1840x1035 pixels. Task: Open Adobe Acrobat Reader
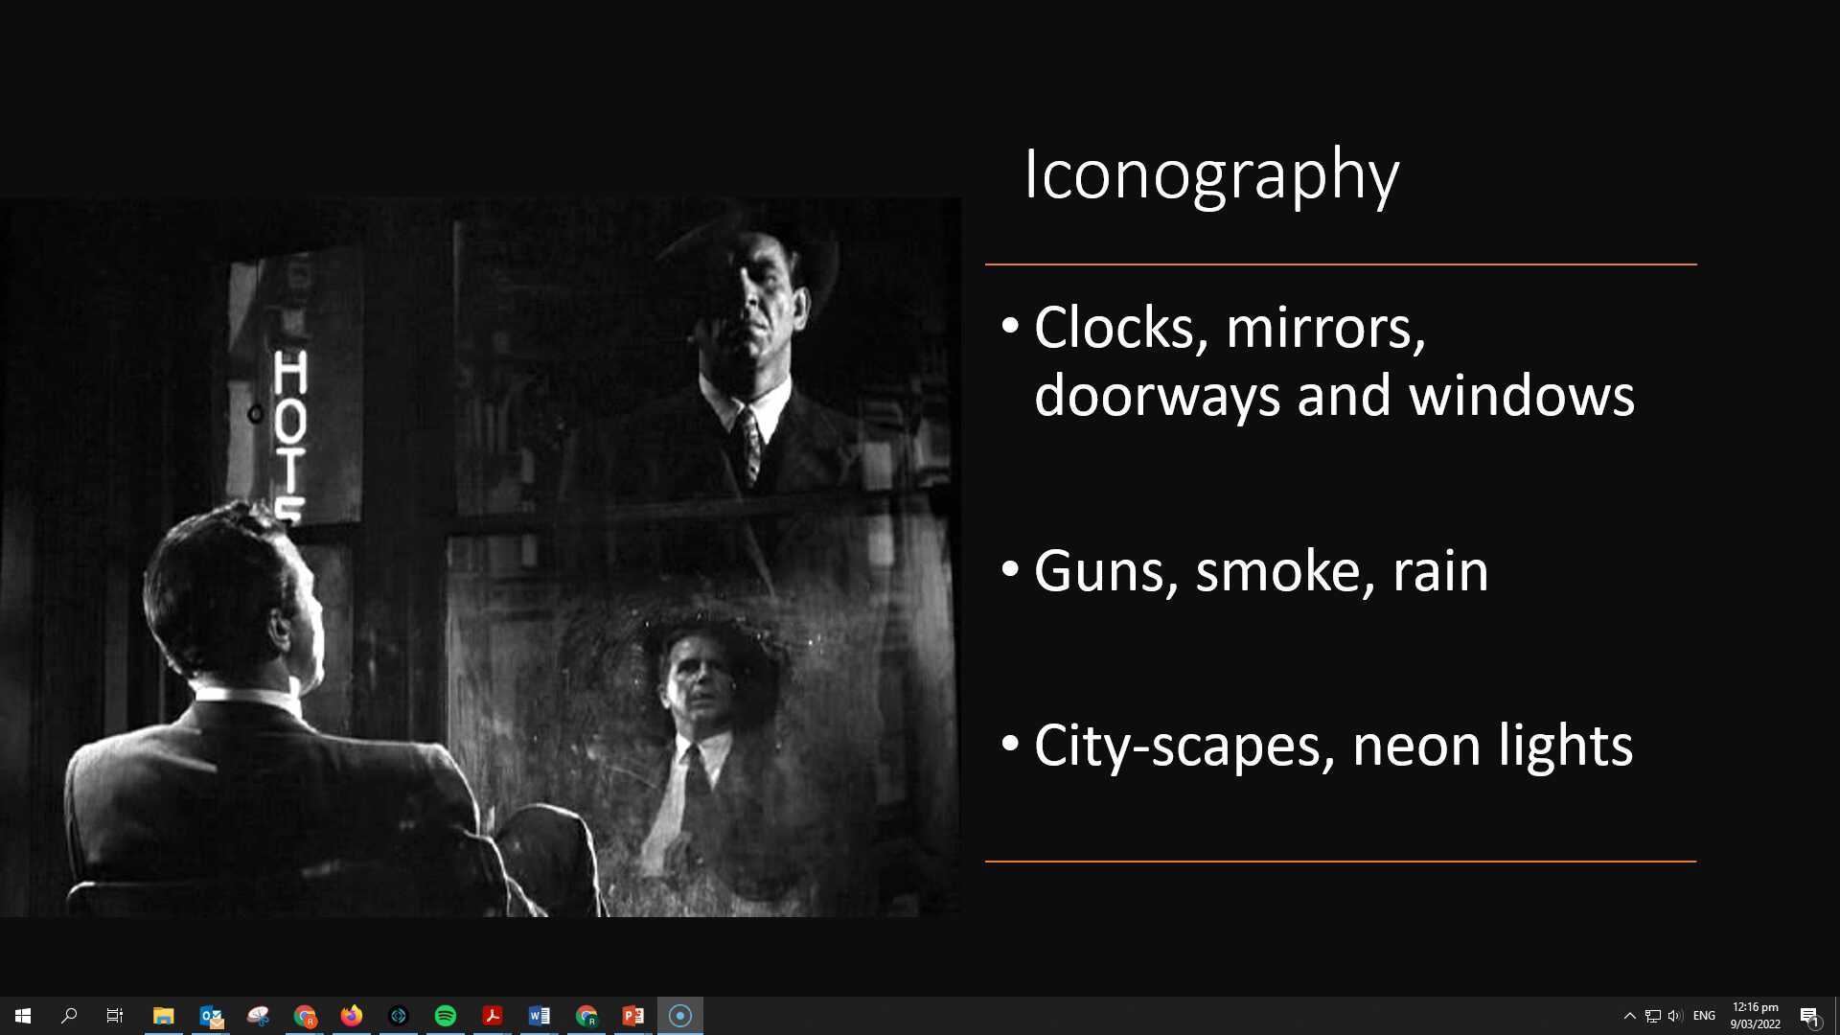coord(492,1015)
